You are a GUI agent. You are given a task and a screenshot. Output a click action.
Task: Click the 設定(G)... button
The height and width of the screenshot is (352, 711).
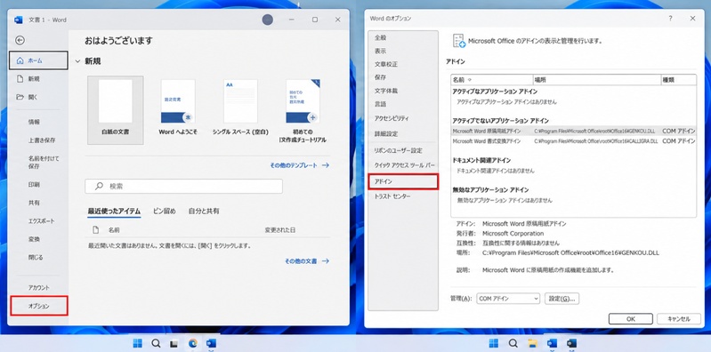click(562, 299)
